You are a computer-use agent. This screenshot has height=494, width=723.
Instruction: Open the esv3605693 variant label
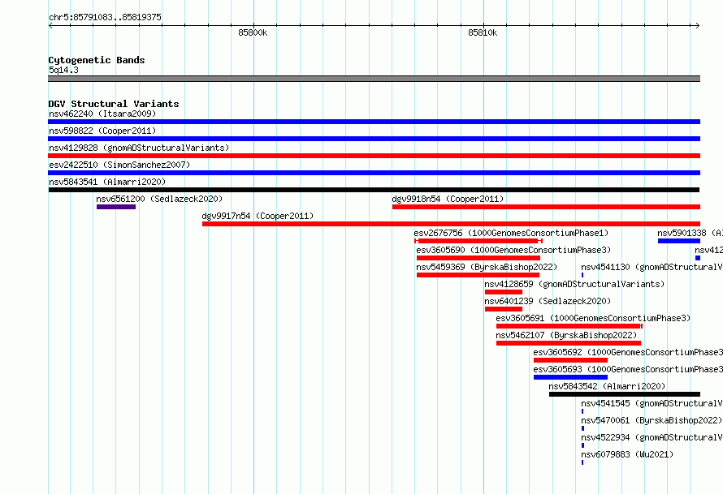(x=628, y=369)
